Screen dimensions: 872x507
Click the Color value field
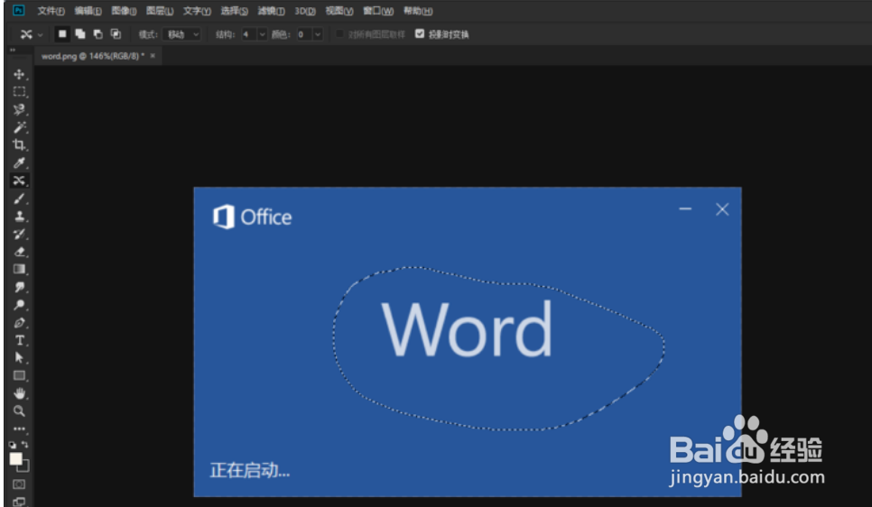303,34
